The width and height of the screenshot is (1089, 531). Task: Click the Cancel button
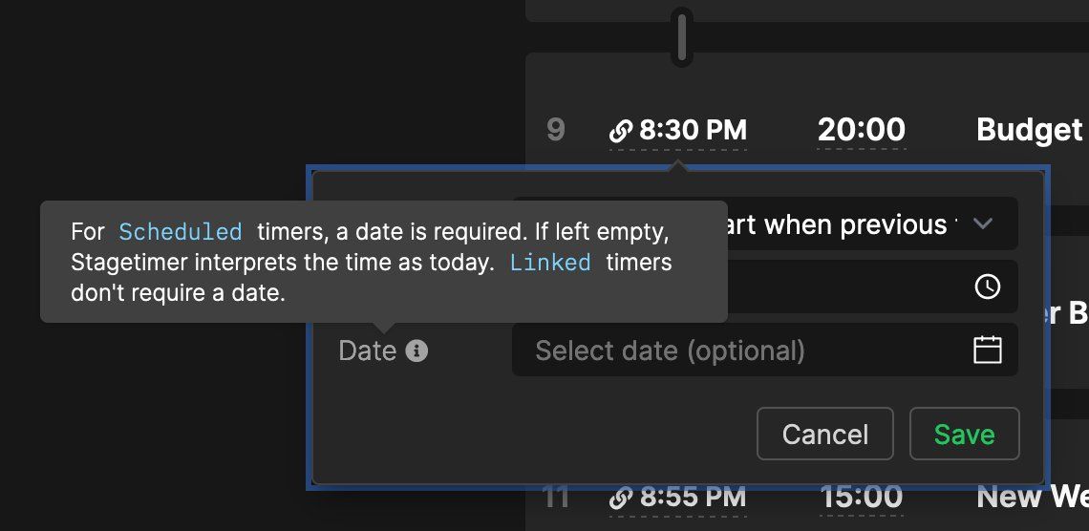825,434
